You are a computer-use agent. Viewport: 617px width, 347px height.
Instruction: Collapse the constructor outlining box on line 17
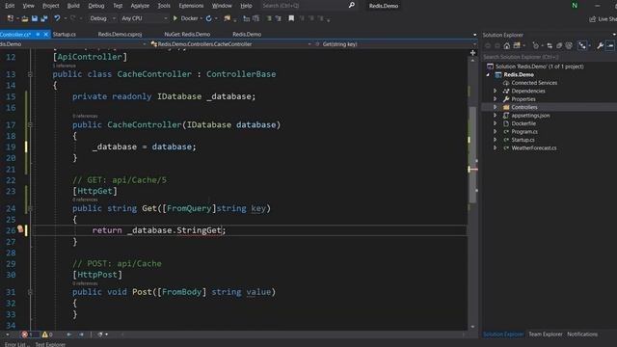30,124
